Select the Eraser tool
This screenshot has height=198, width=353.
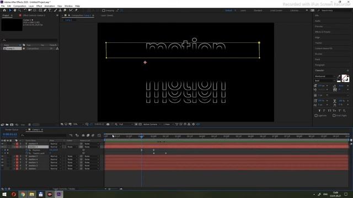point(65,10)
